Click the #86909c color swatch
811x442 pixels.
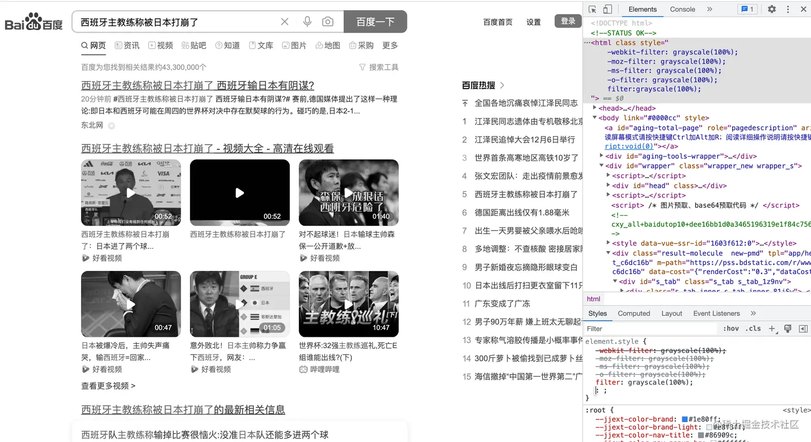tap(701, 436)
